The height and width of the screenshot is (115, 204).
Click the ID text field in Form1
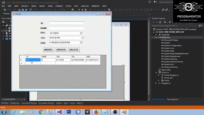tap(67, 23)
